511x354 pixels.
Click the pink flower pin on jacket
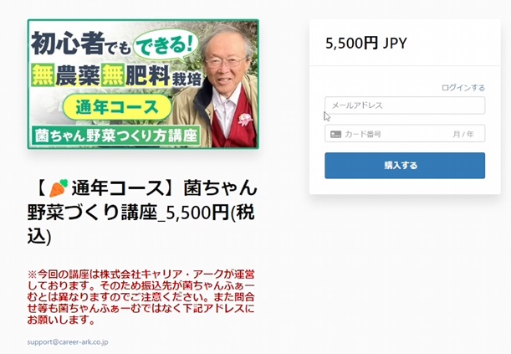click(245, 119)
